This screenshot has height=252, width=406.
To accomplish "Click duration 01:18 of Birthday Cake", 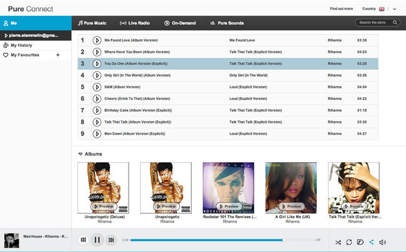I will point(362,110).
